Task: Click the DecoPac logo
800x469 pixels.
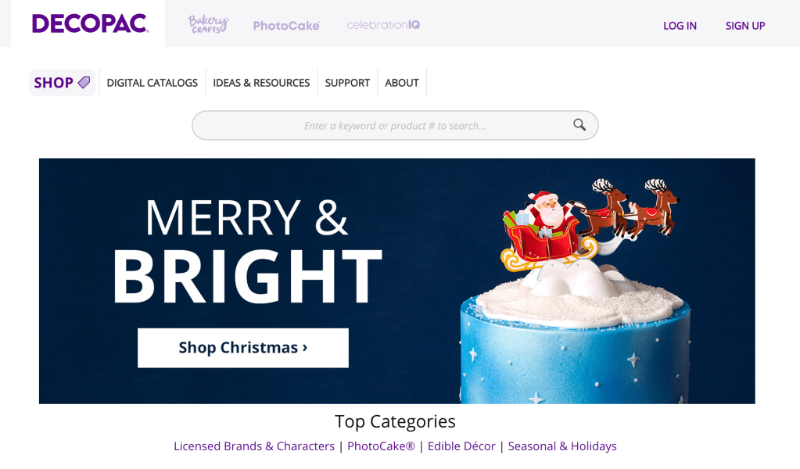Action: 90,24
